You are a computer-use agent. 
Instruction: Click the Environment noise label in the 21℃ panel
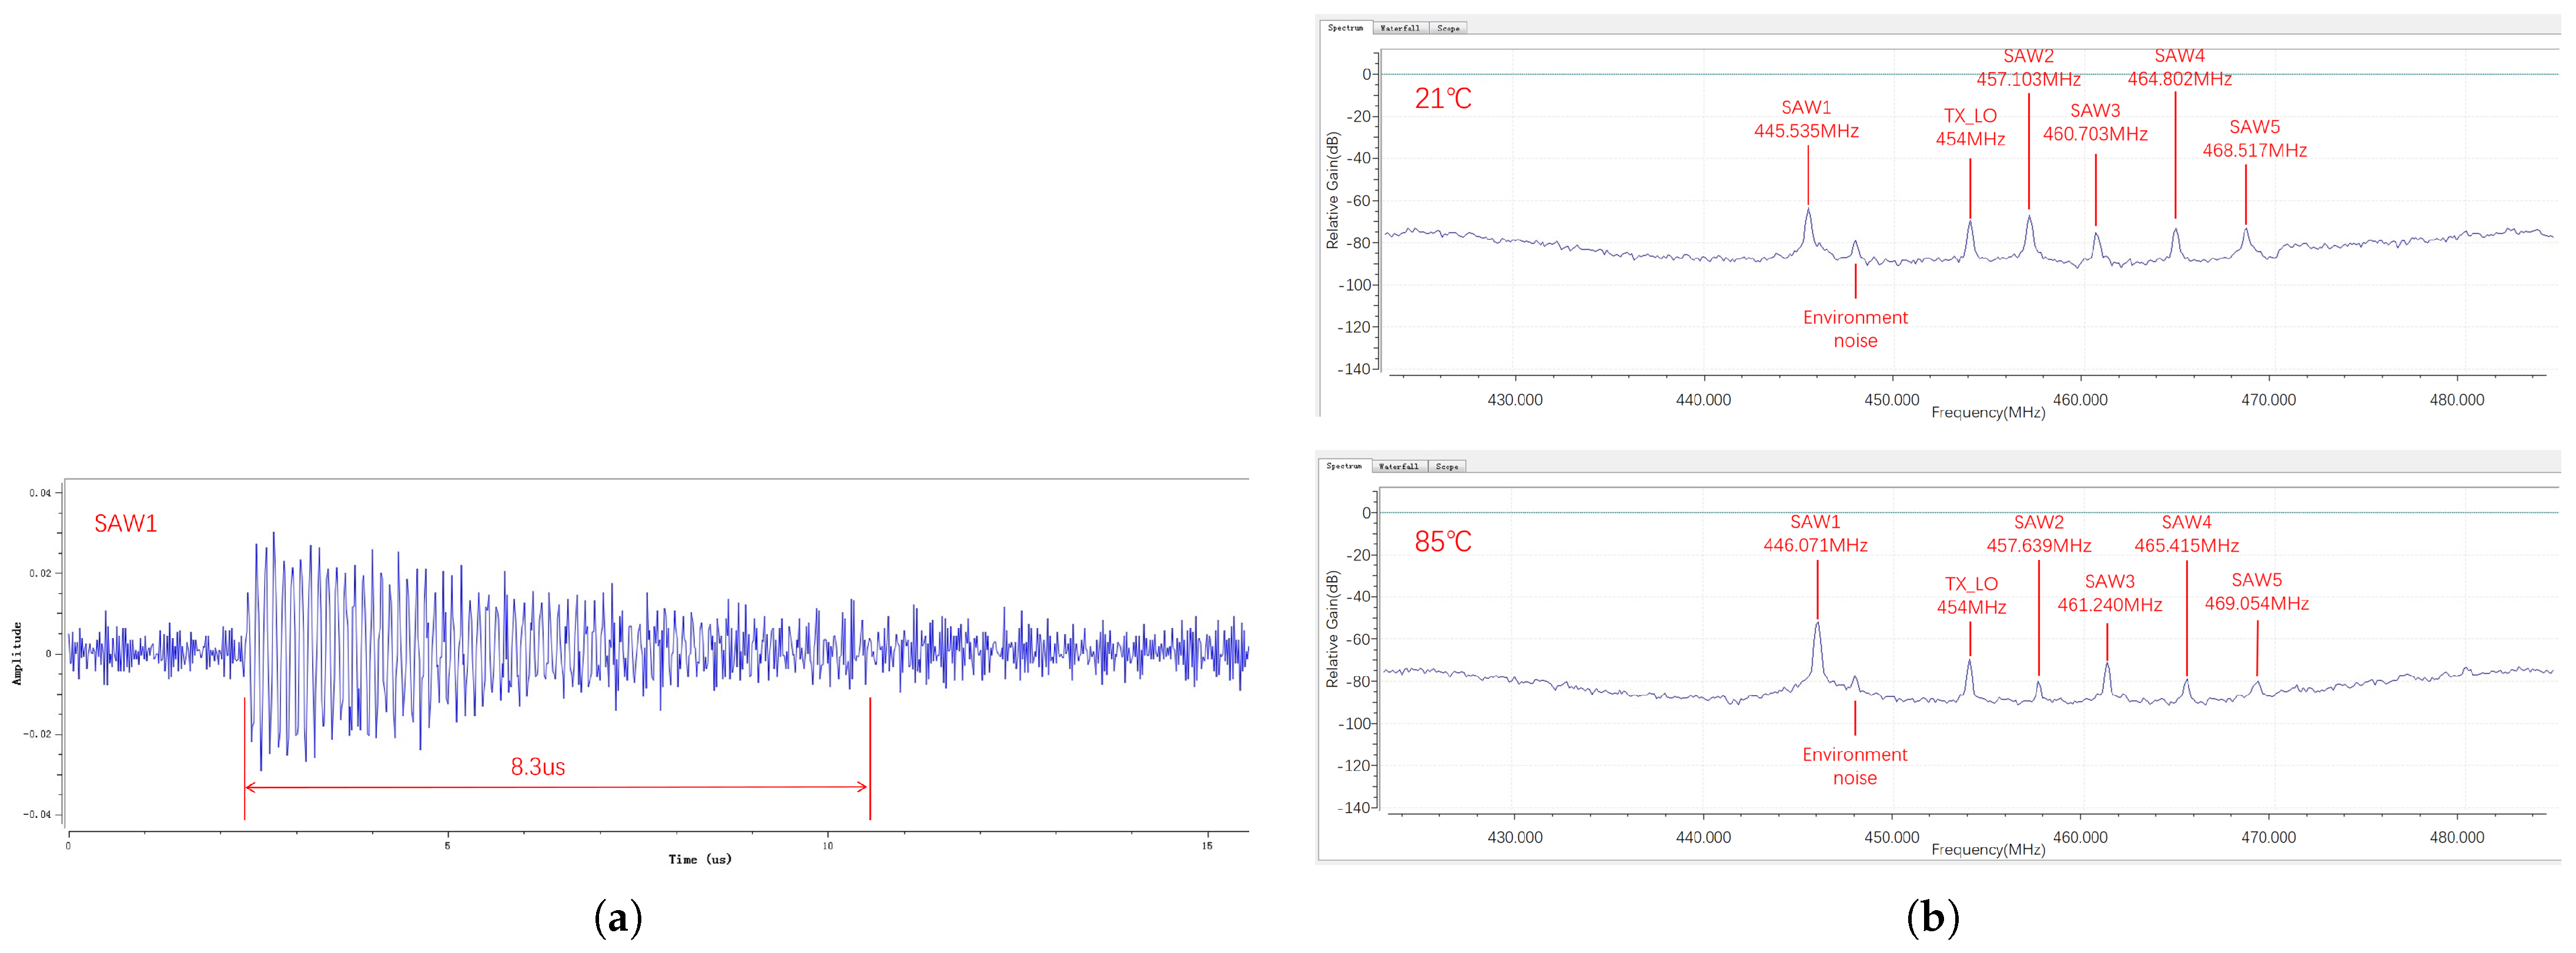1855,328
